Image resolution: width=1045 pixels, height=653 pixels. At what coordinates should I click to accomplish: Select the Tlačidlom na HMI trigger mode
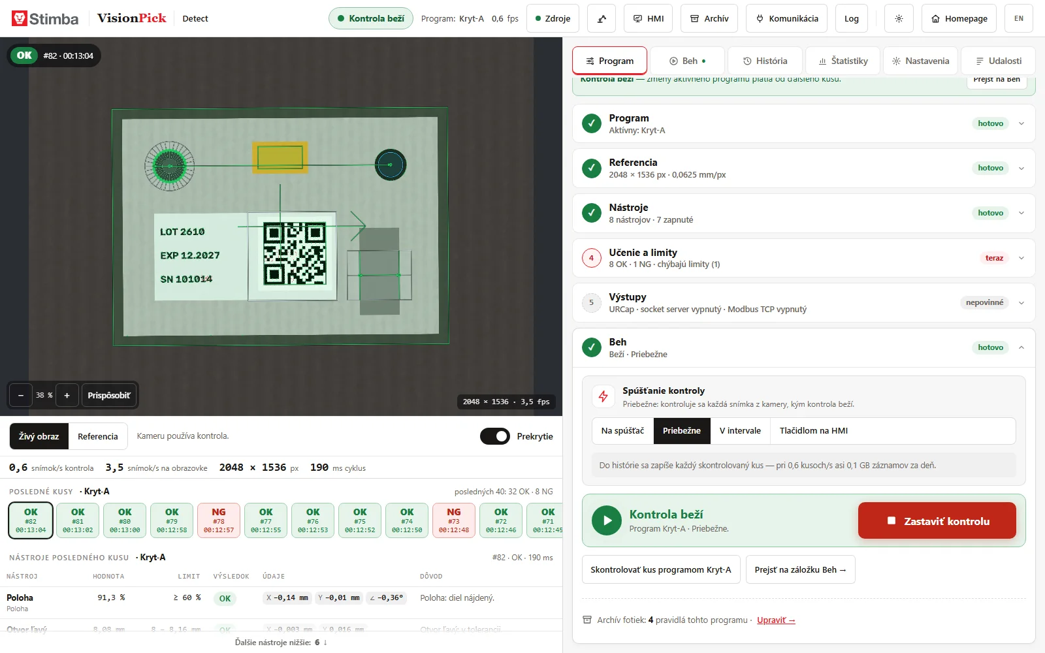[814, 431]
